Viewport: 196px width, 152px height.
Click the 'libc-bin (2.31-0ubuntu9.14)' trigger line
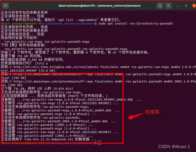point(49,139)
